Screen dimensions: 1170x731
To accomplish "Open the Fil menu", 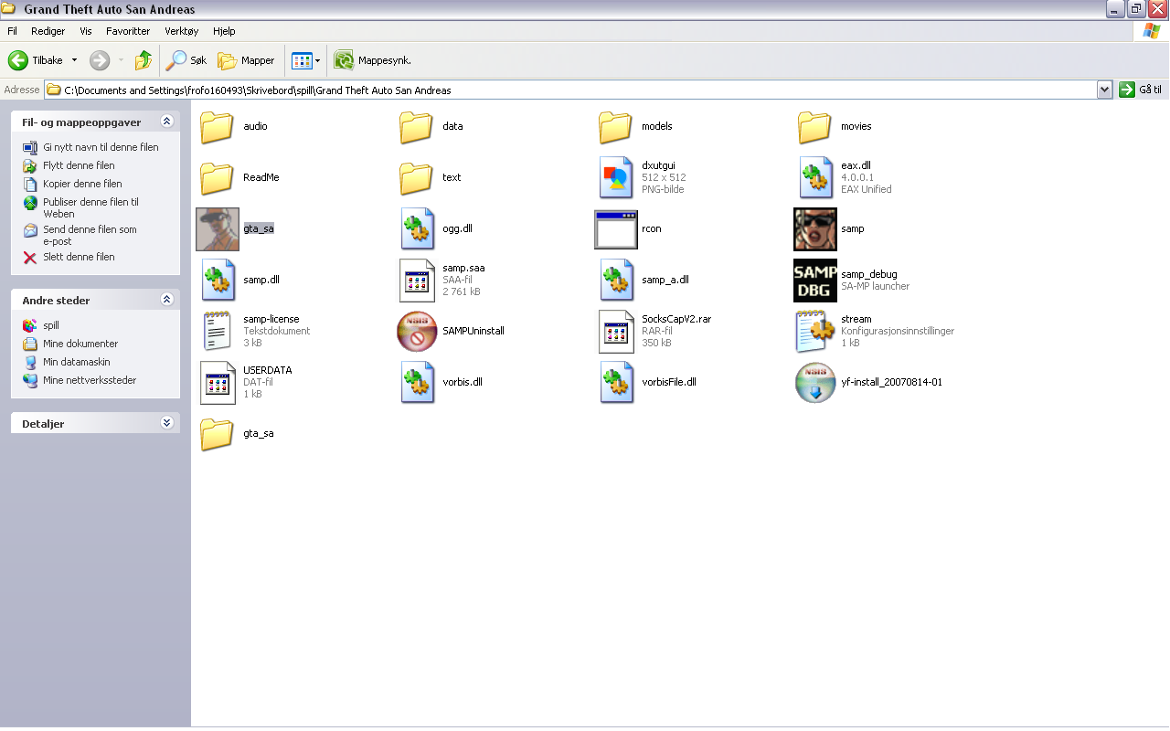I will pyautogui.click(x=12, y=31).
